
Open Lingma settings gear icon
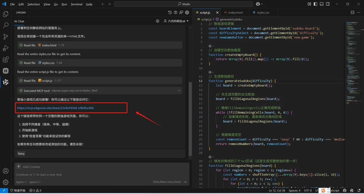click(187, 12)
